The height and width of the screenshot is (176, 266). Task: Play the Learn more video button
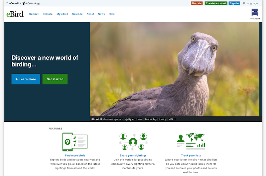(26, 79)
